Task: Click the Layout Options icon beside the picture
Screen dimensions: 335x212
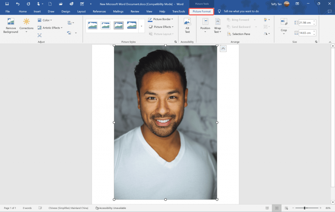Action: pyautogui.click(x=223, y=49)
